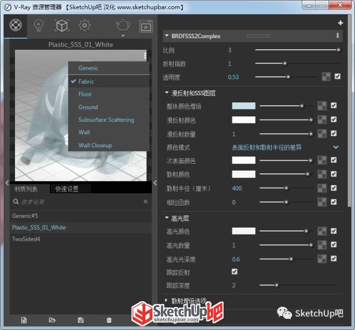Viewport: 355px width, 330px height.
Task: Open texture slot for 高光光泽度
Action: click(x=322, y=259)
